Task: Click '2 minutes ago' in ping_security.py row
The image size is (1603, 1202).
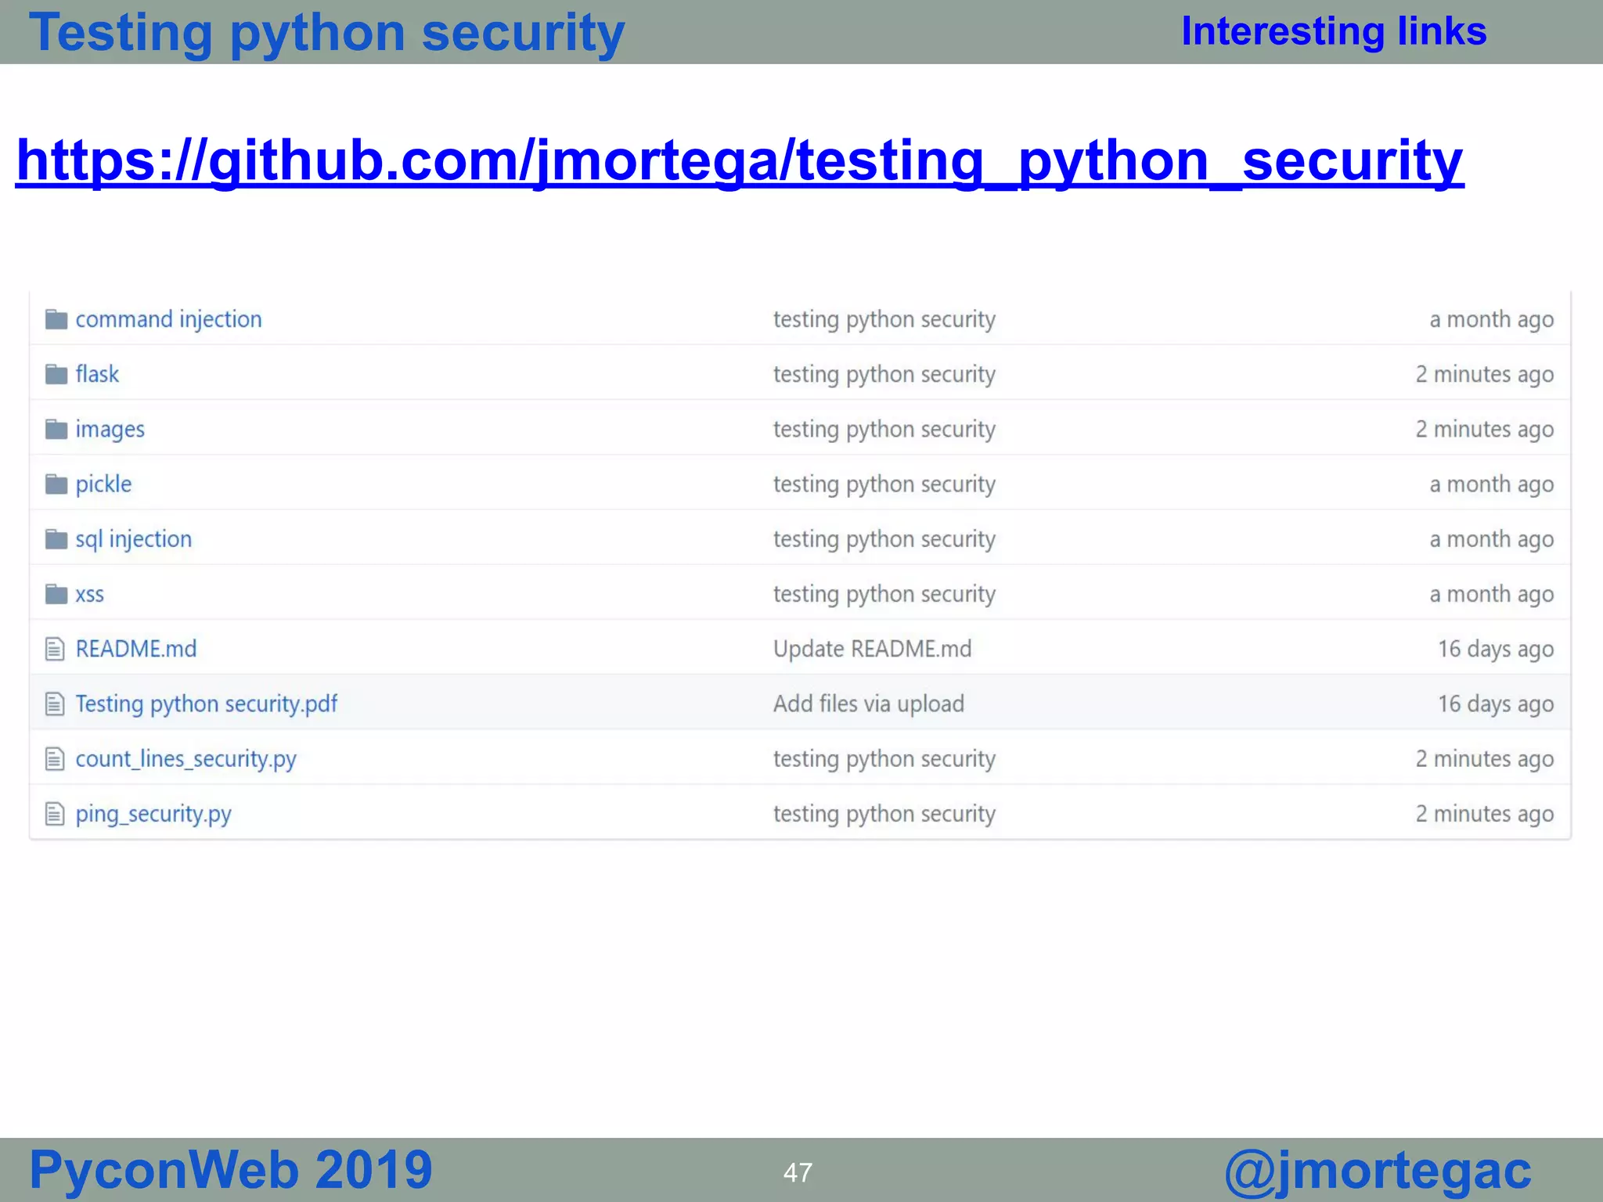Action: pos(1484,814)
